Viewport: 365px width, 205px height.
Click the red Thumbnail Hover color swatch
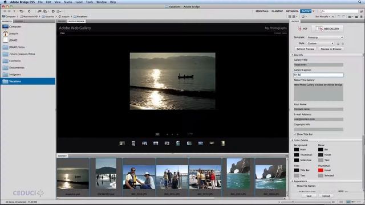[321, 170]
